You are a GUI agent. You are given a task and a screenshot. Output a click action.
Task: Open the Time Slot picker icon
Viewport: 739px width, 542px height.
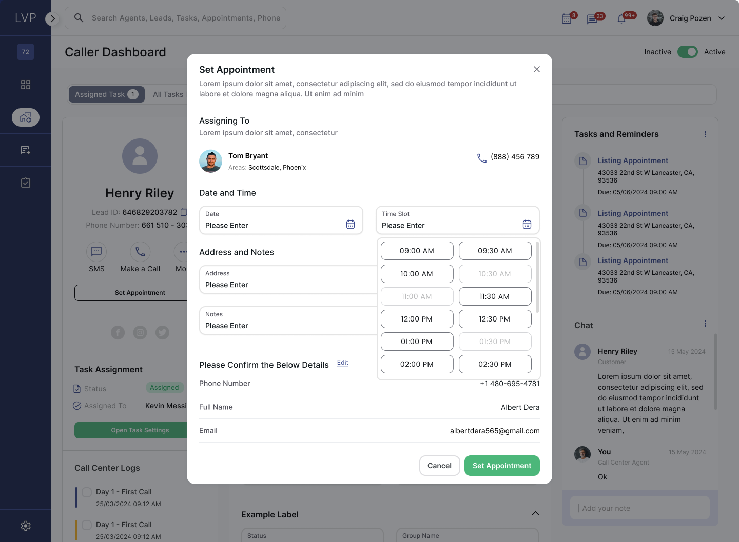click(x=527, y=225)
